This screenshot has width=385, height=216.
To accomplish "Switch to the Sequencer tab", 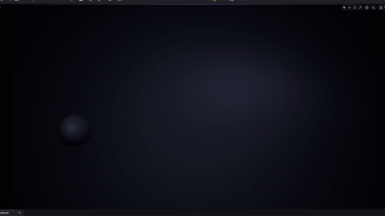I will [5, 212].
